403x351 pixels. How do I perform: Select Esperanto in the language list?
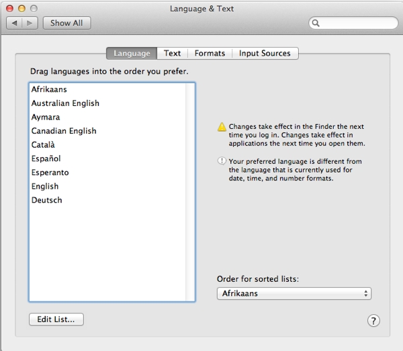point(107,172)
